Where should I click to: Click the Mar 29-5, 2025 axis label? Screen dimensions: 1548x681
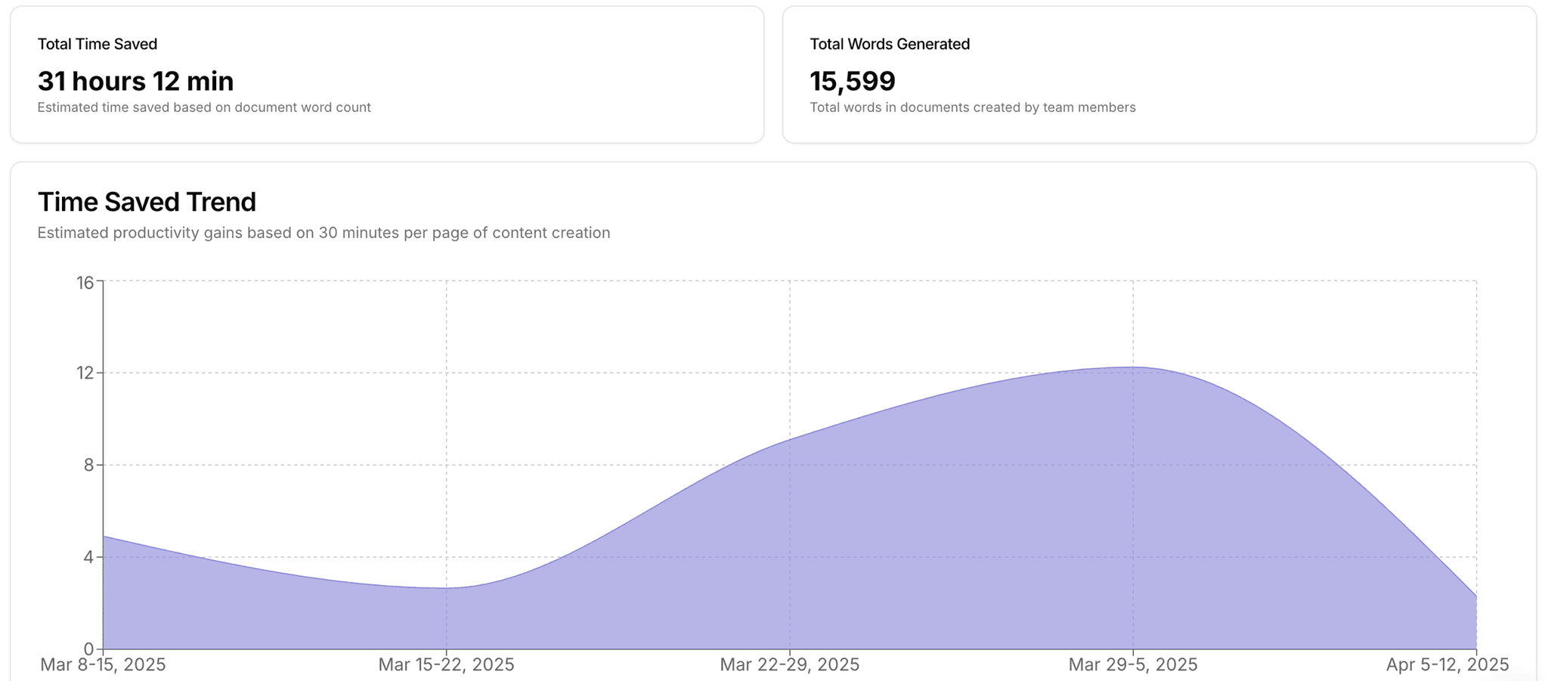point(1132,665)
